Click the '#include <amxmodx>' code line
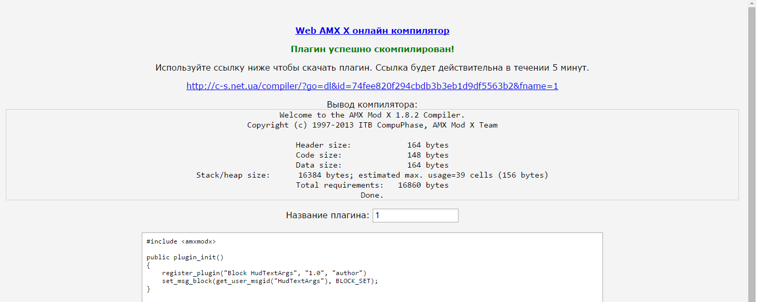This screenshot has height=302, width=759. click(x=181, y=241)
